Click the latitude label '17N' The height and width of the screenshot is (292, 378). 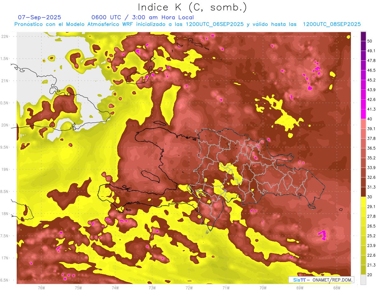[x=5, y=258]
